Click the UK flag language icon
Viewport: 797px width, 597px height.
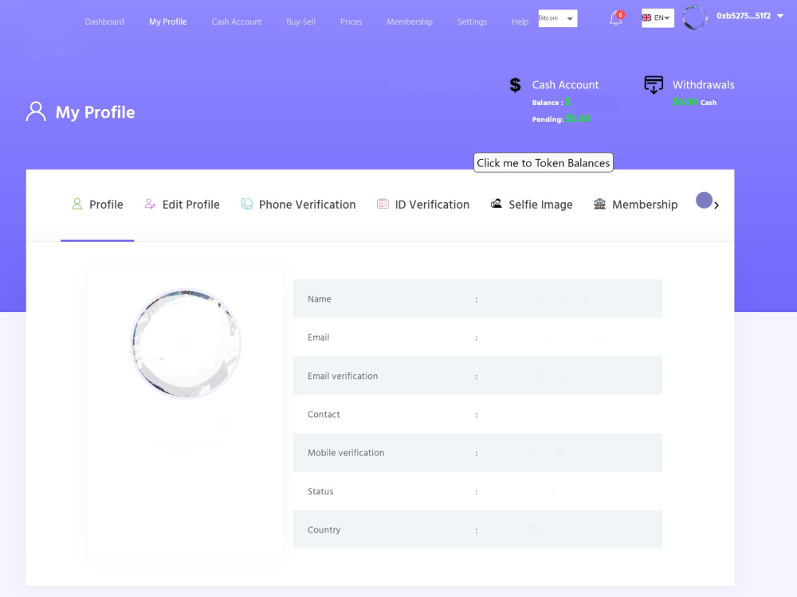(x=646, y=18)
